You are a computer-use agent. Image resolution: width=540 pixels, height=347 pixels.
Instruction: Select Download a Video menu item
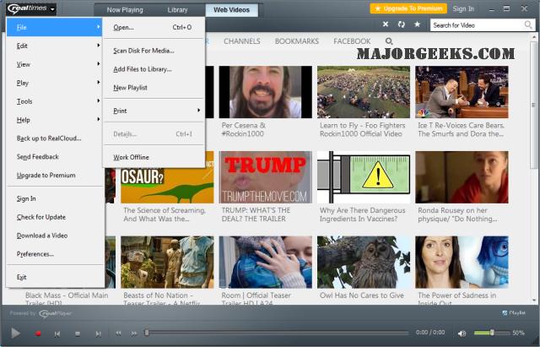54,236
